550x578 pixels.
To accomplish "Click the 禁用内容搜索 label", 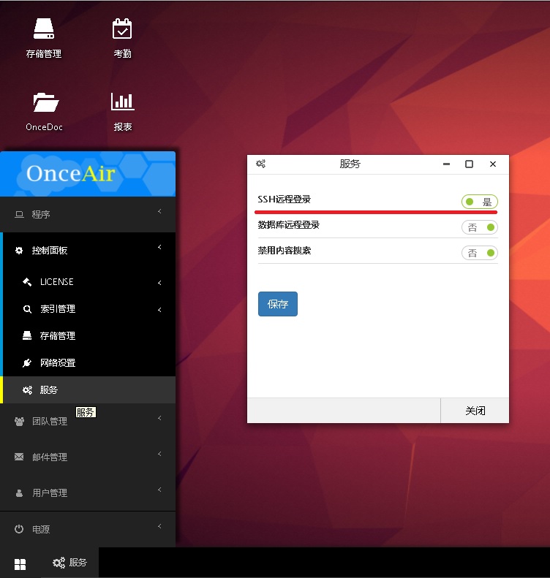I will pos(284,251).
